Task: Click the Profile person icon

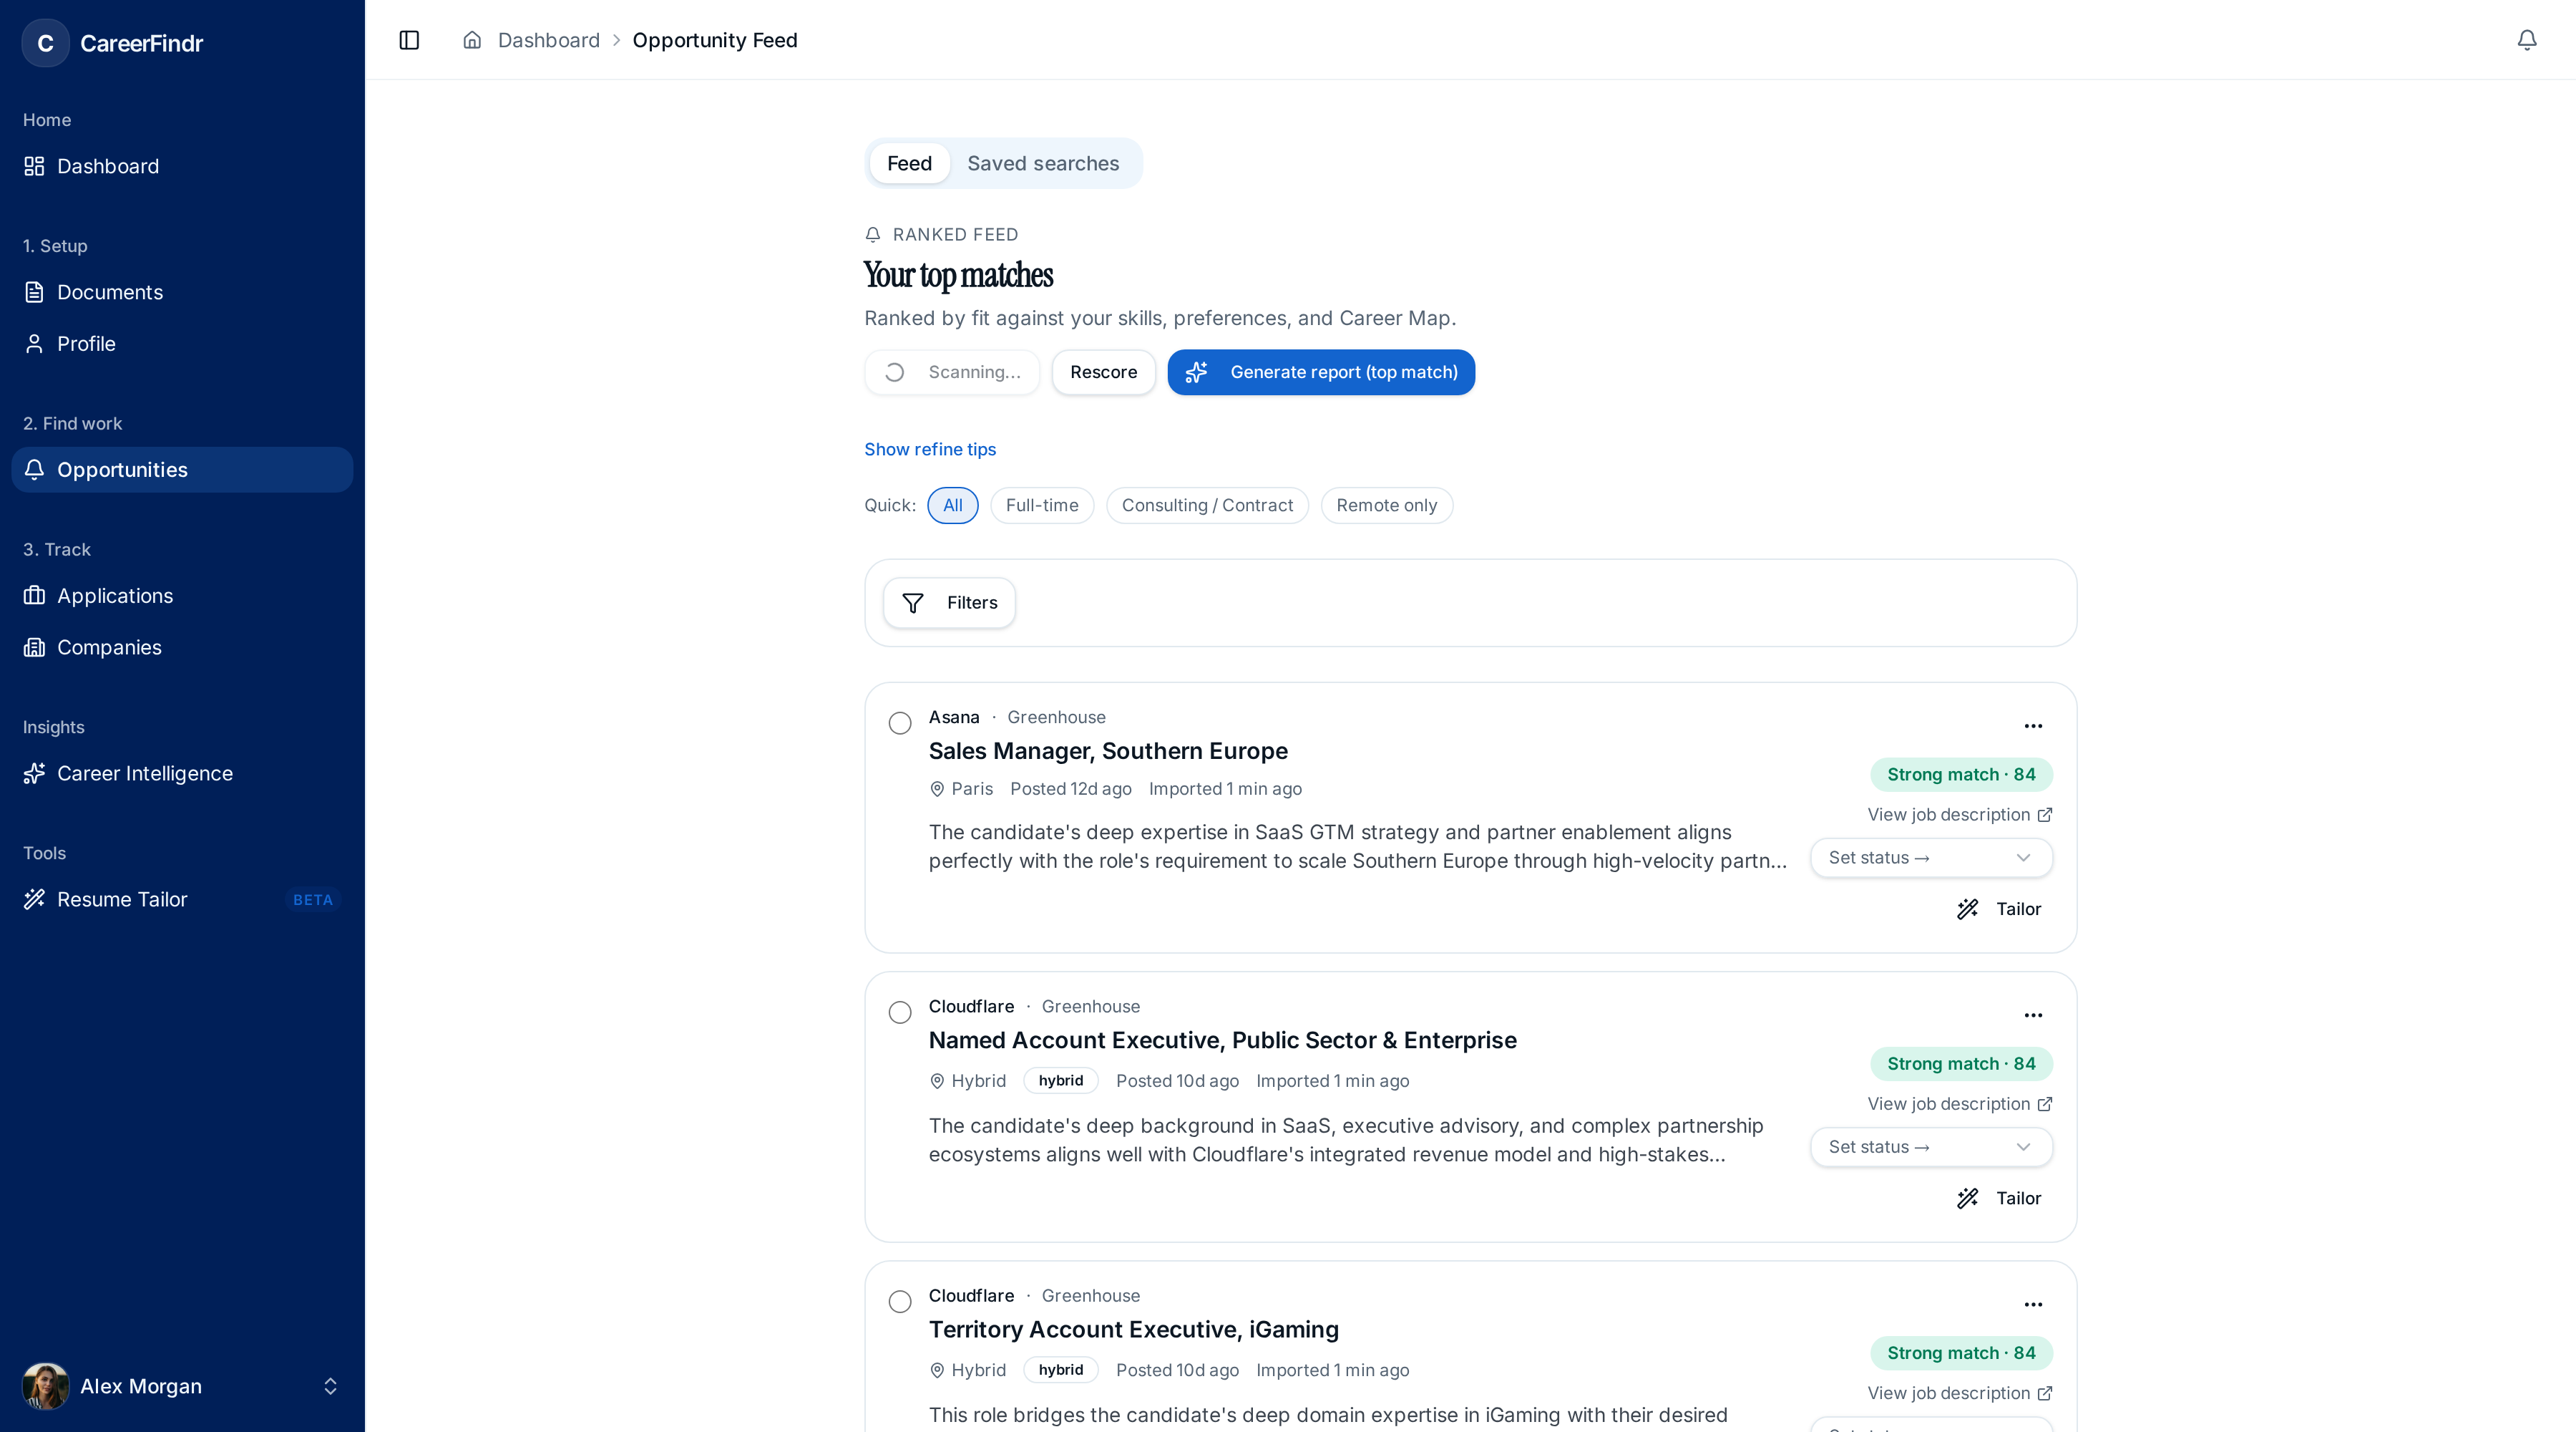Action: pyautogui.click(x=34, y=343)
